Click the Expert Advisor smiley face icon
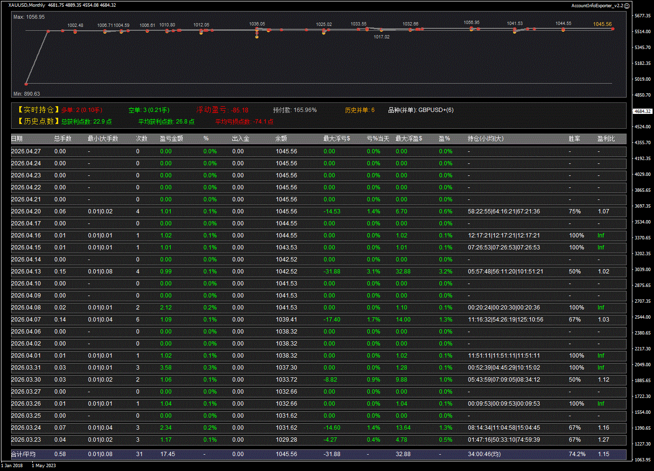Screen dimensions: 654x471 [627, 5]
